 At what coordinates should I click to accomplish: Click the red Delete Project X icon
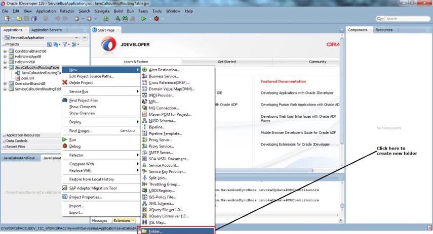pos(65,82)
